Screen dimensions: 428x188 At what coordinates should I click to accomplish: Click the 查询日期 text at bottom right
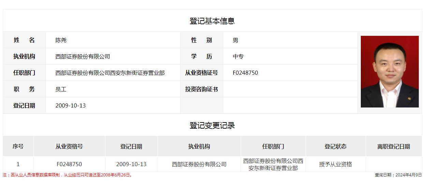point(398,175)
